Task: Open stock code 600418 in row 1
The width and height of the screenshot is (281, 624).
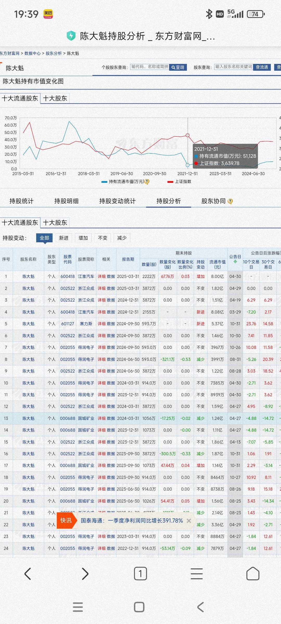Action: [68, 276]
